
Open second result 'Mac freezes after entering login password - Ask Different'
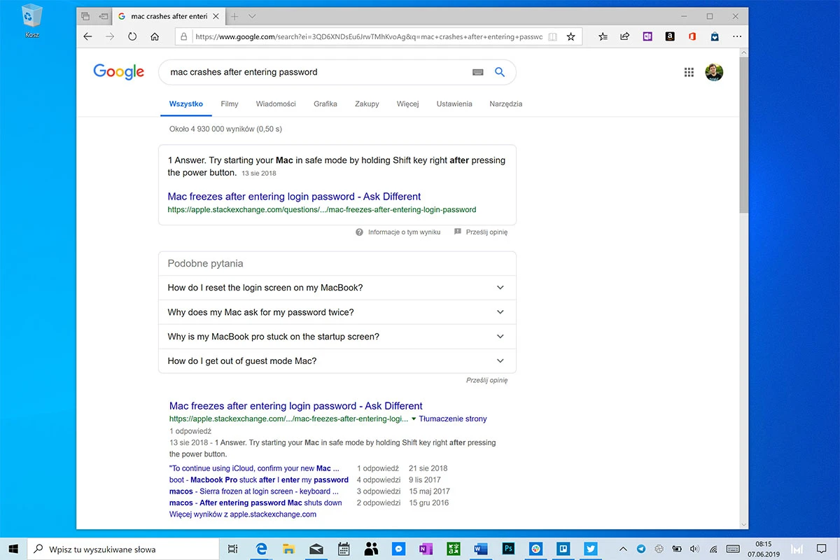tap(296, 406)
